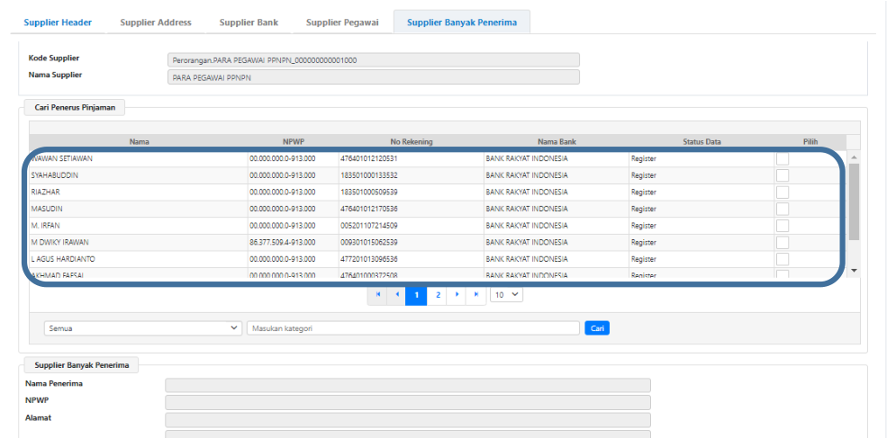Jump to last page of results
The height and width of the screenshot is (438, 896).
click(x=476, y=294)
